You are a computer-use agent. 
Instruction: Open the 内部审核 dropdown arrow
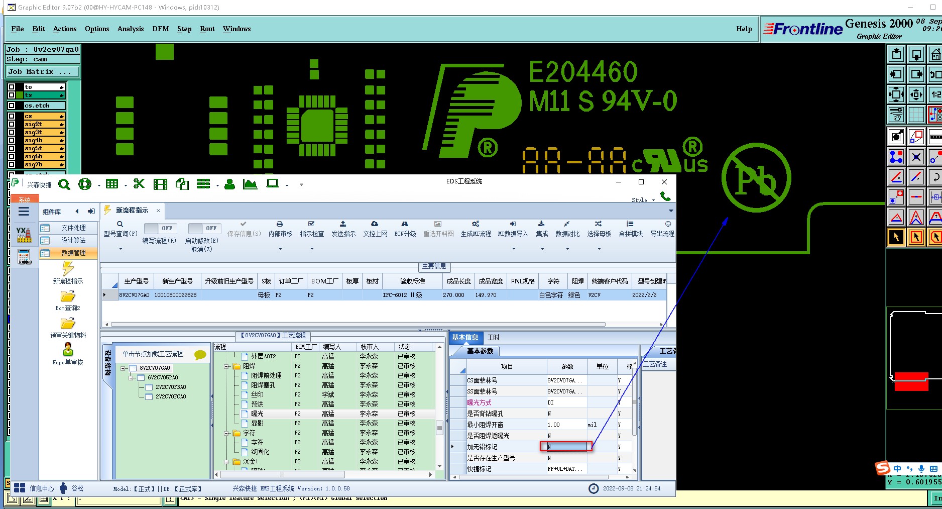point(280,249)
